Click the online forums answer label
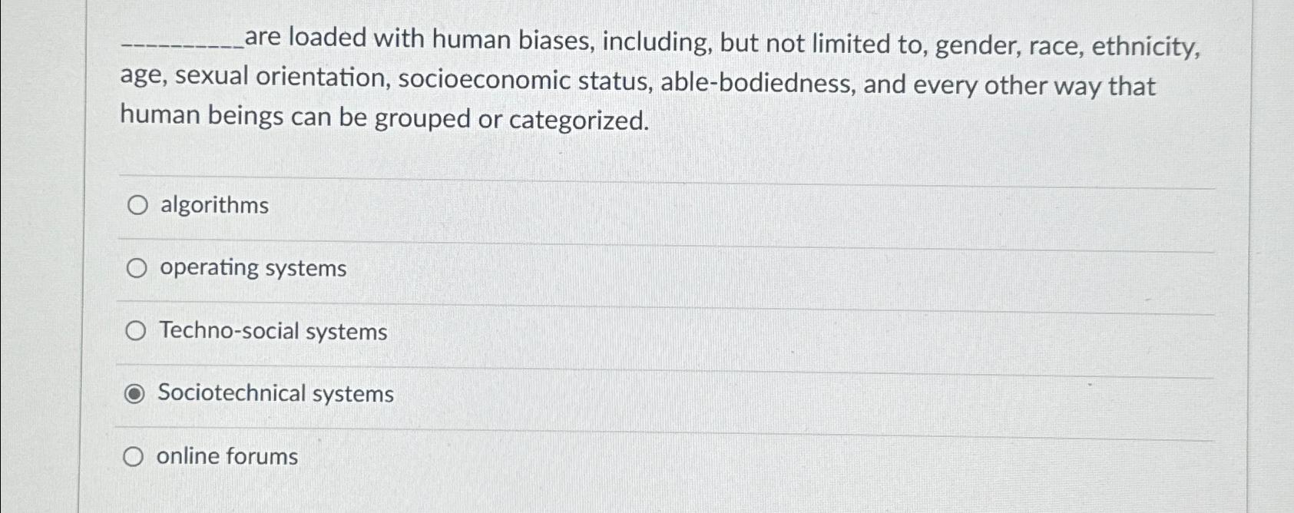Screen dimensions: 1294x513 (x=227, y=456)
